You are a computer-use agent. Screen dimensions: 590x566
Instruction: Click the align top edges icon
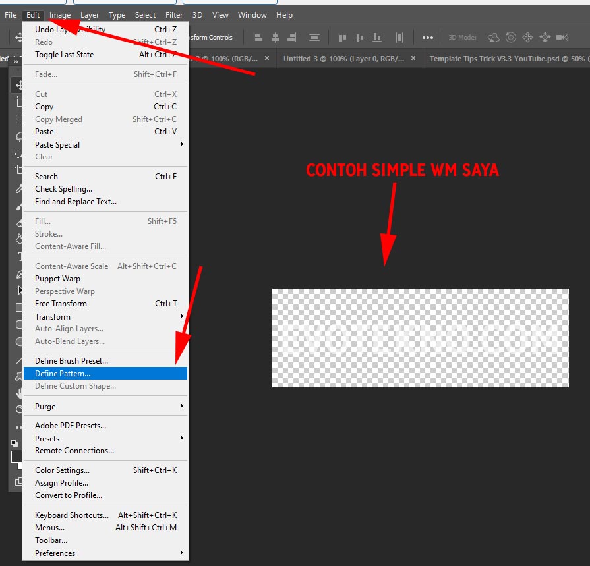point(342,38)
